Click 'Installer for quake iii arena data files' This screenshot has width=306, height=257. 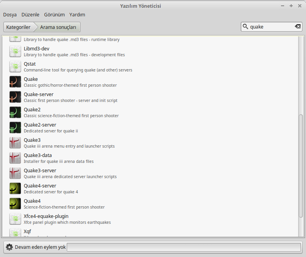[59, 162]
